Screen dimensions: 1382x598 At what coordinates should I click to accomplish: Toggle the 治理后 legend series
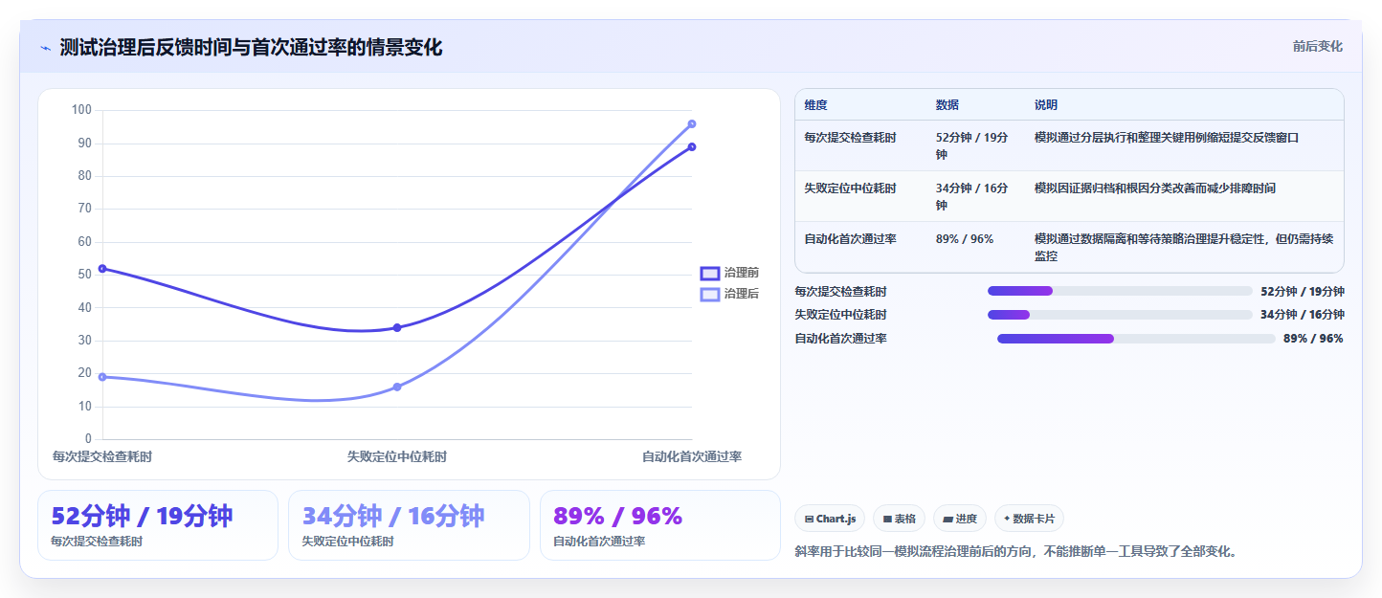coord(730,294)
